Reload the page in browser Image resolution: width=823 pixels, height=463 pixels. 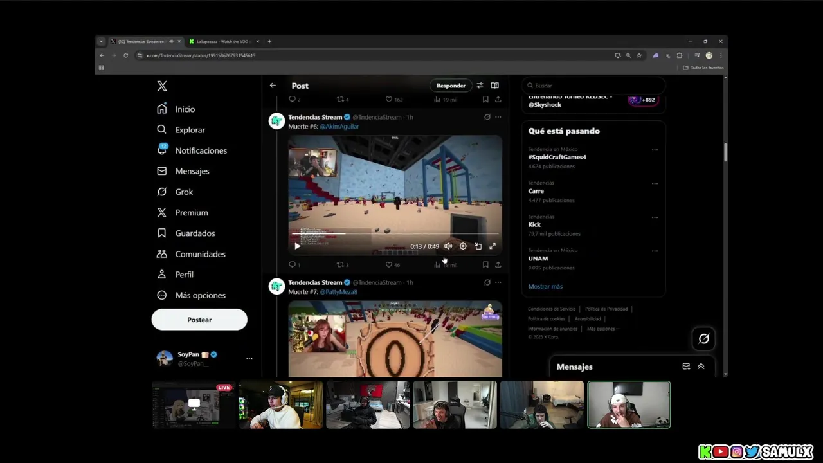(x=125, y=55)
